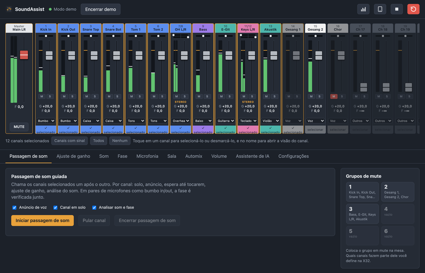Screen dimensions: 425x273
Task: Switch to the mobile device view icon
Action: click(380, 9)
